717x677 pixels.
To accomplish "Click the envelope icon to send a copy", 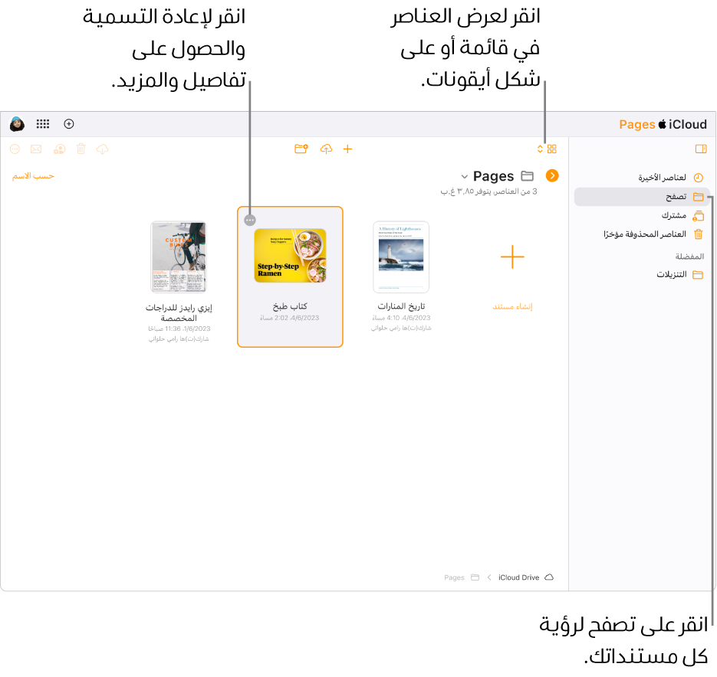I will tap(36, 149).
